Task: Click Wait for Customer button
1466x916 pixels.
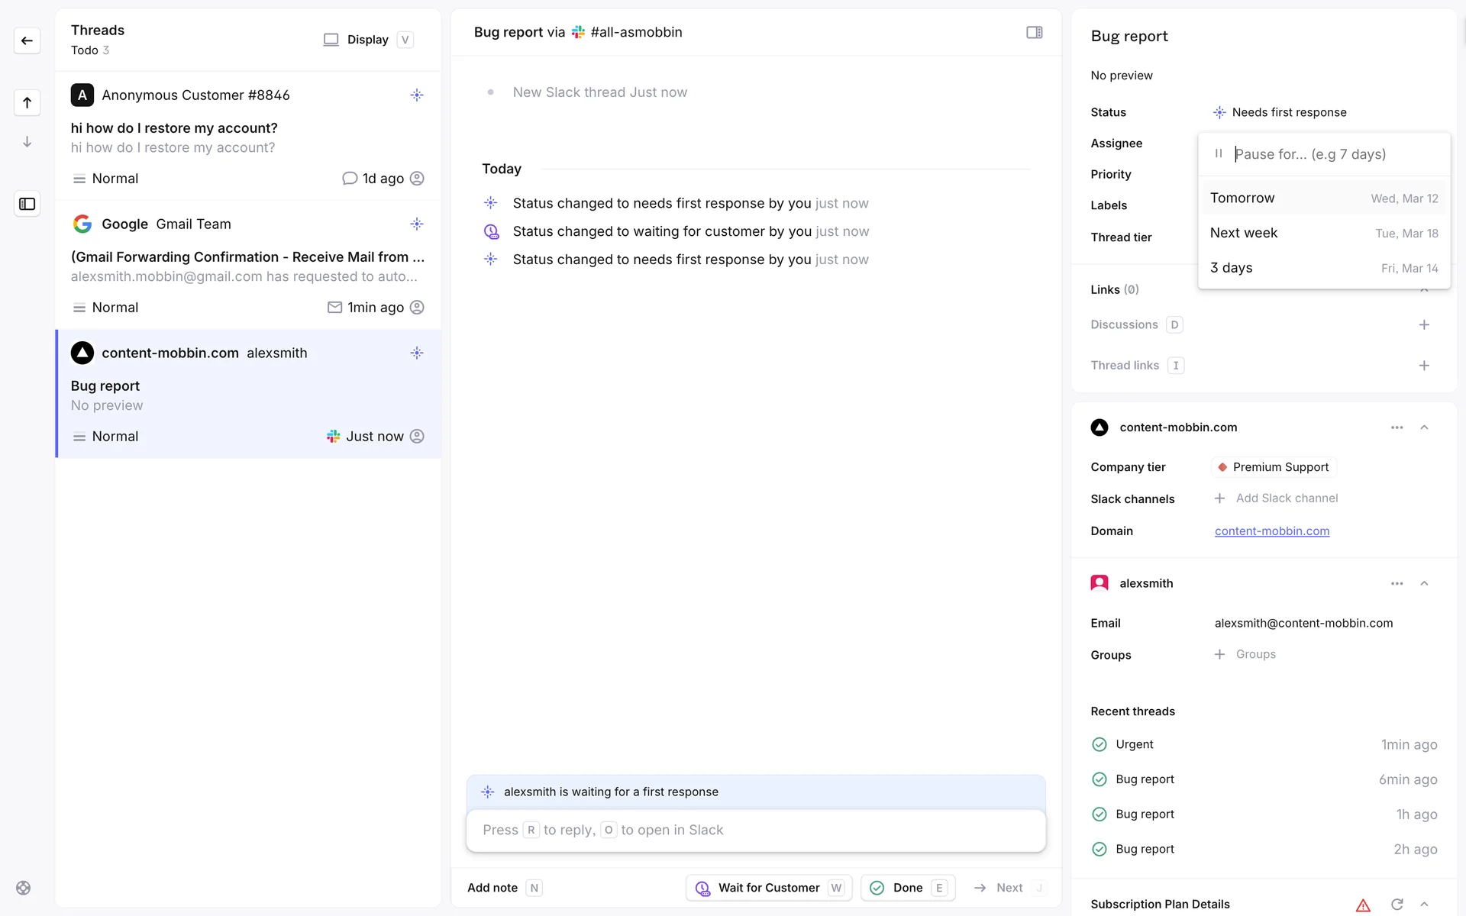Action: tap(768, 888)
